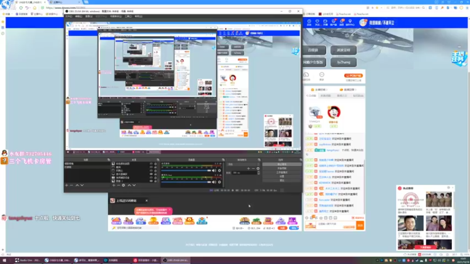
Task: Add a scene transition with the plus icon
Action: (248, 168)
